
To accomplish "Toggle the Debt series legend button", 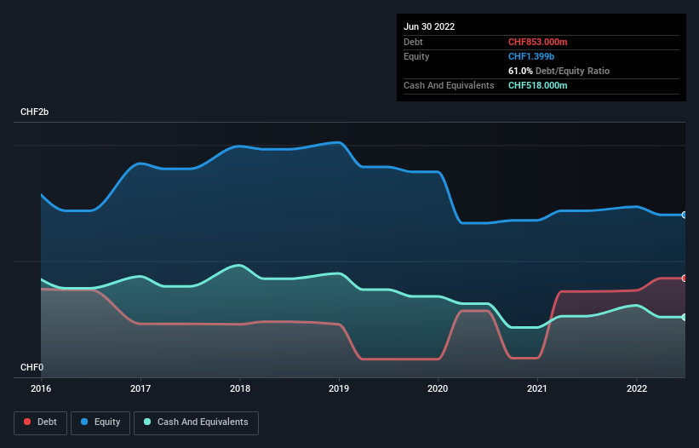I will [x=40, y=422].
